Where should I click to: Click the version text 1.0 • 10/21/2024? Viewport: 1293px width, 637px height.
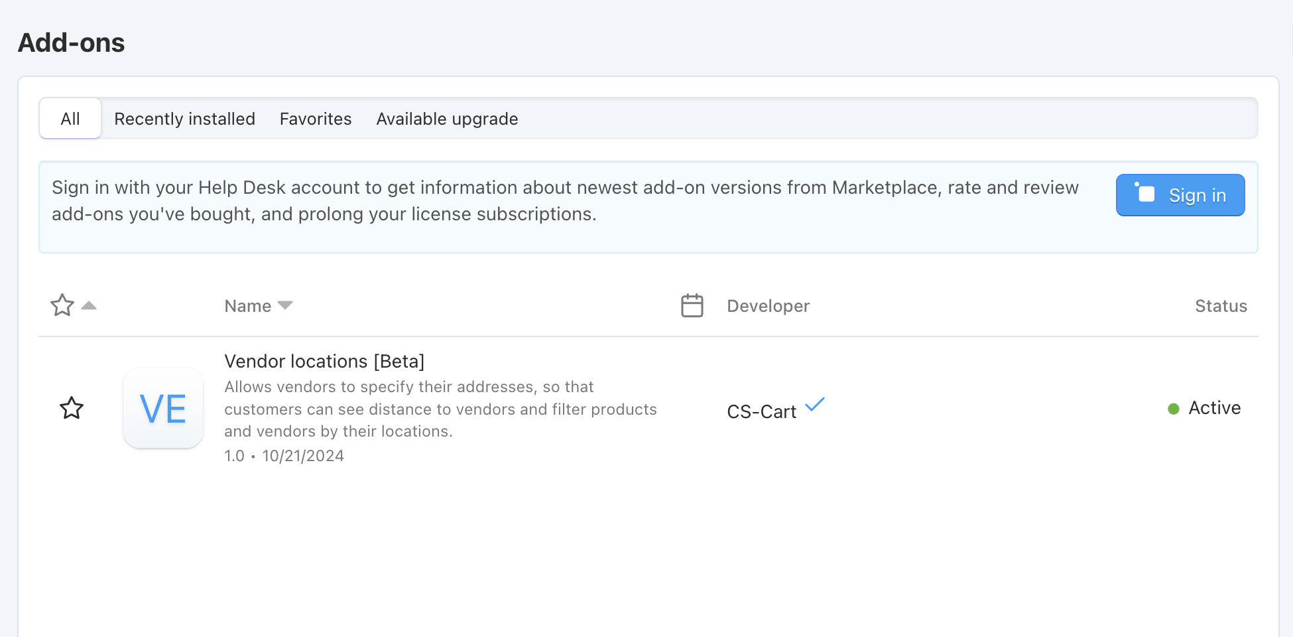[x=284, y=456]
